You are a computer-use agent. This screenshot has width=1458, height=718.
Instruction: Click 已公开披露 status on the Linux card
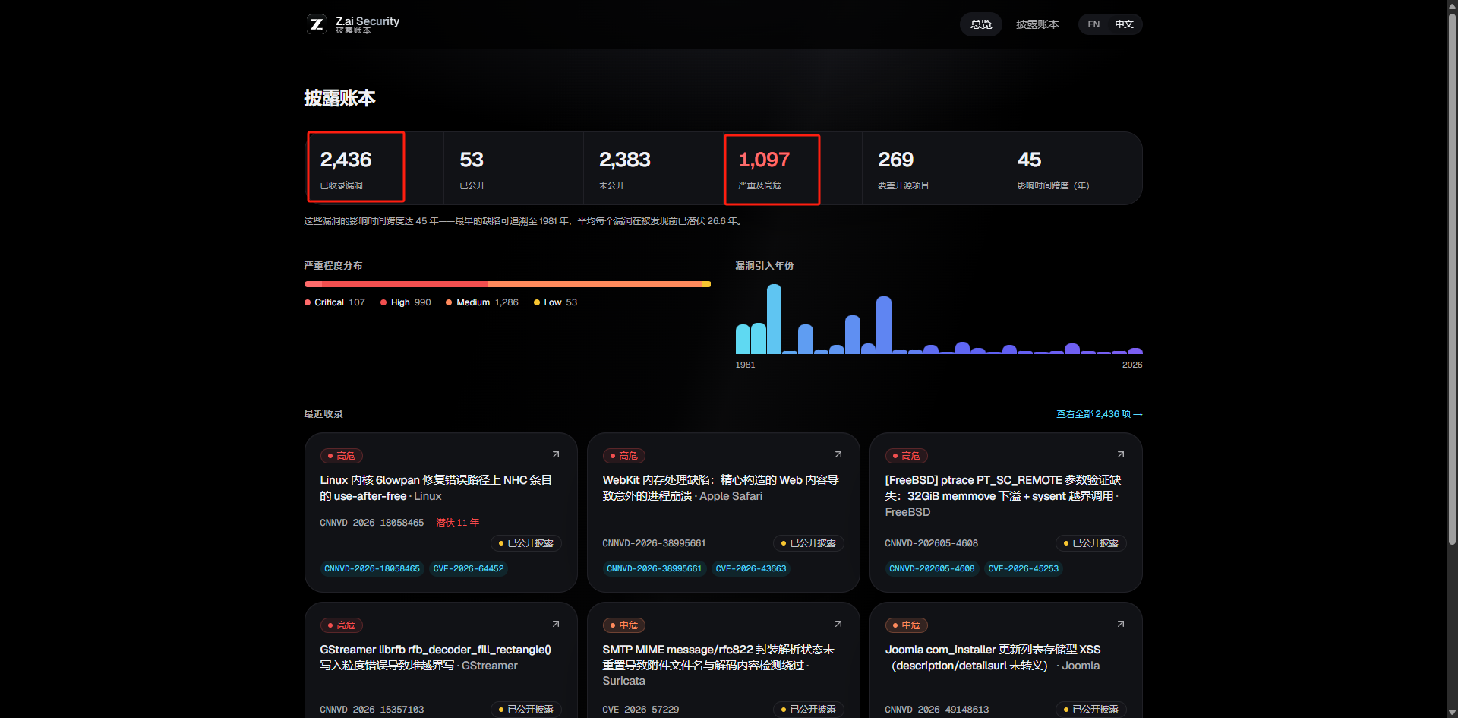coord(526,543)
